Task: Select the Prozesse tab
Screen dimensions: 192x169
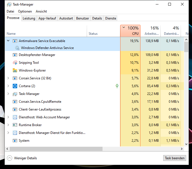Action: [13, 18]
